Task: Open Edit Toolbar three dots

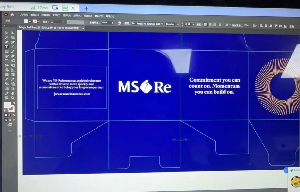Action: (x=10, y=131)
